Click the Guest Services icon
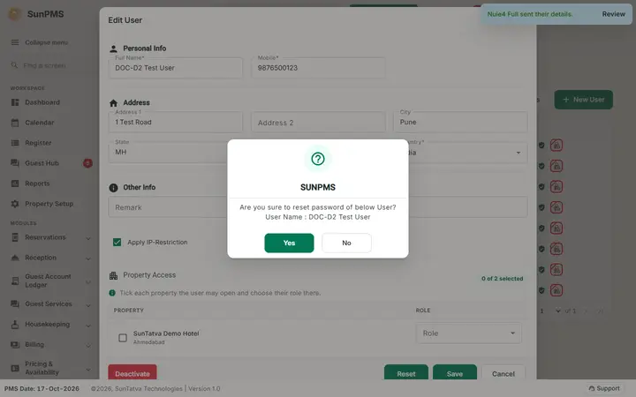Image resolution: width=636 pixels, height=397 pixels. (15, 303)
